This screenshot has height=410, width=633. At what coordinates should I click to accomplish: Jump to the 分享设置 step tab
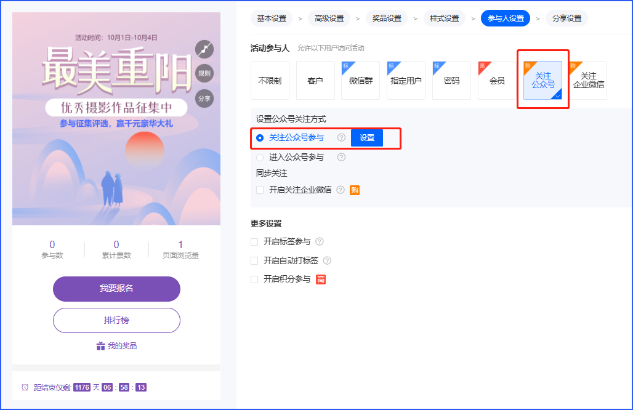coord(566,18)
